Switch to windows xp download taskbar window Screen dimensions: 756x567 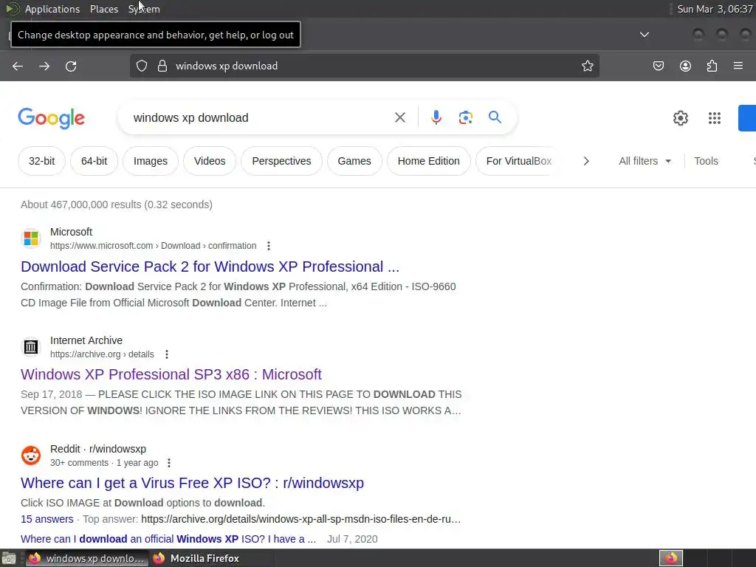pos(87,558)
